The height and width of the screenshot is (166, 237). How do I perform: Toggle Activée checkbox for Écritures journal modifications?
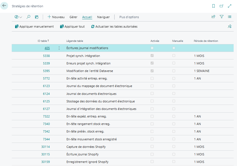pos(152,48)
